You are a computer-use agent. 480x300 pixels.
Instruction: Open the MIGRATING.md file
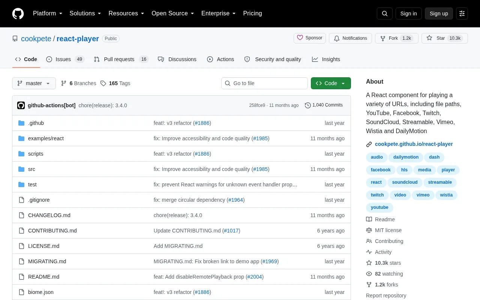tap(47, 261)
